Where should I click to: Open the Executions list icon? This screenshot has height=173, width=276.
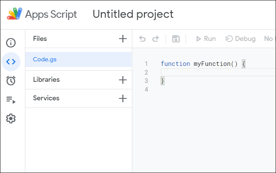click(x=11, y=100)
